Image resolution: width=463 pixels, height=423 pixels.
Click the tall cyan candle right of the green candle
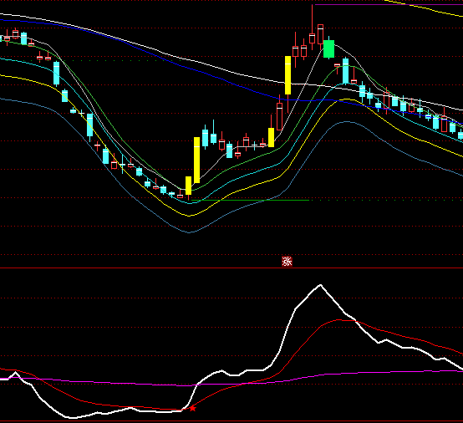tap(345, 71)
